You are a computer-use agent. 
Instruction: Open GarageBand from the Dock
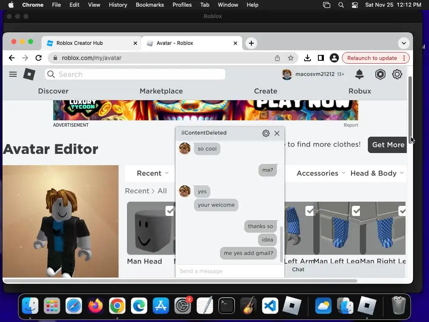(248, 306)
